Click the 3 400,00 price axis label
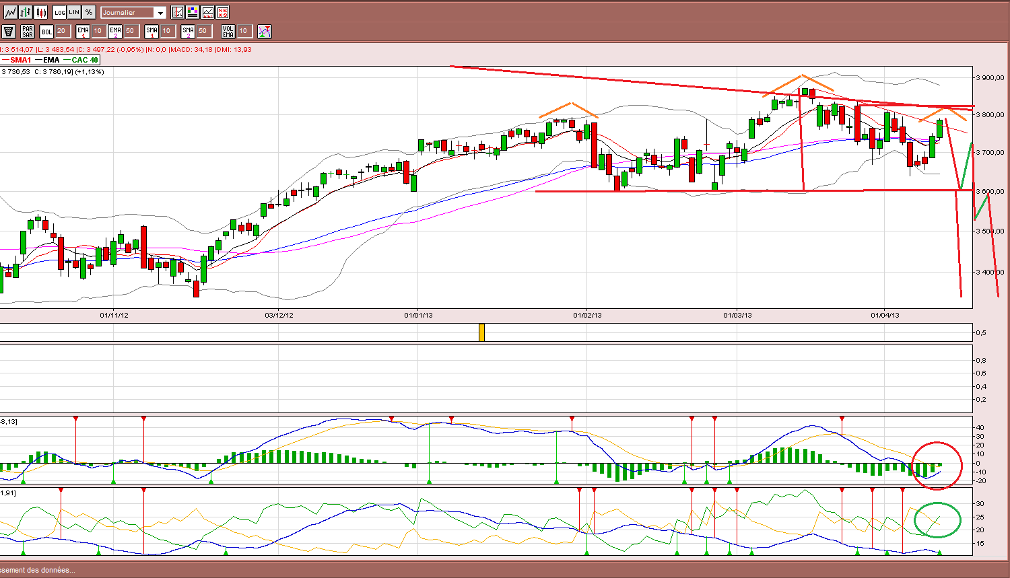Viewport: 1010px width, 578px height. tap(989, 272)
